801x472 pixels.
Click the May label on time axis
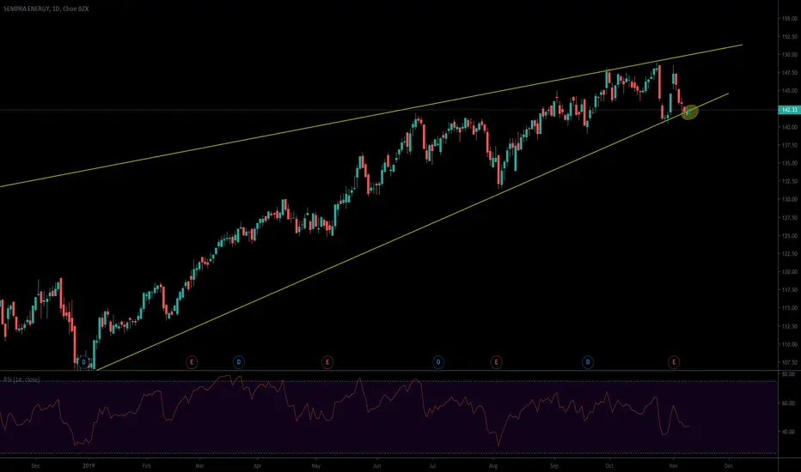coord(315,465)
